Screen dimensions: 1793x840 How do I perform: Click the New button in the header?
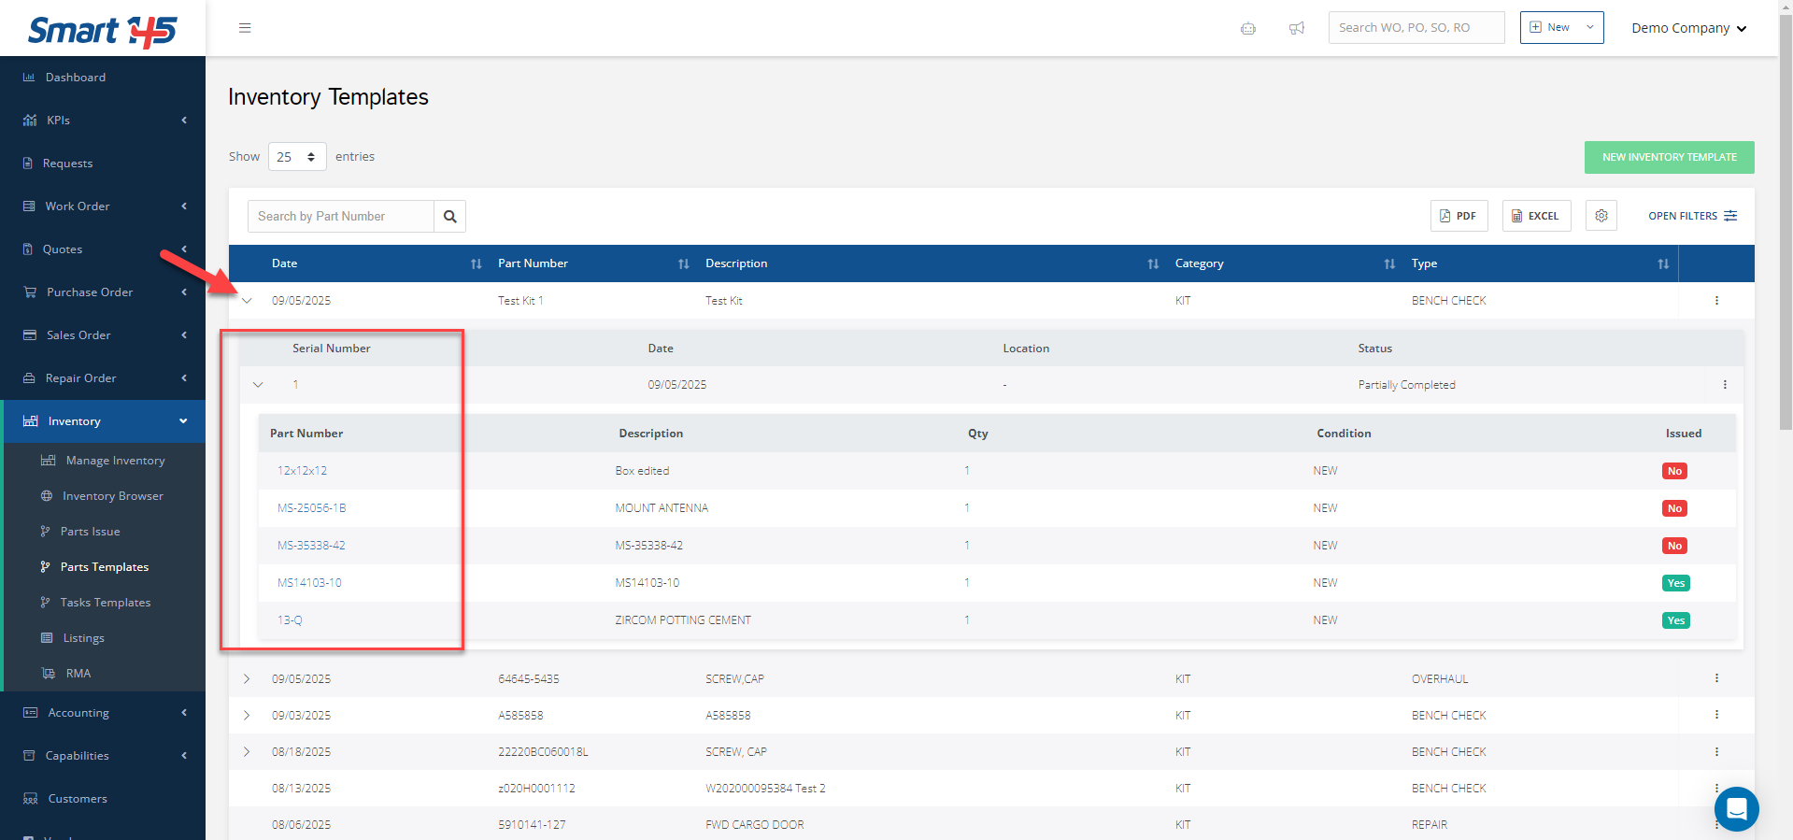[1549, 28]
